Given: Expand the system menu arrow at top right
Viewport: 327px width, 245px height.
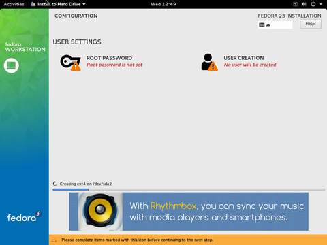Looking at the screenshot, I should [321, 4].
